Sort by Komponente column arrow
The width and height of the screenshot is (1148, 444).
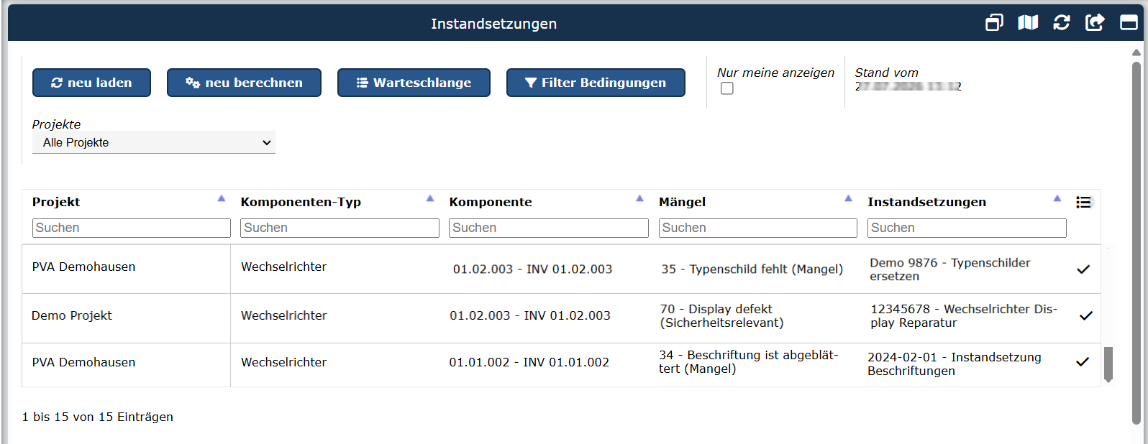[639, 198]
